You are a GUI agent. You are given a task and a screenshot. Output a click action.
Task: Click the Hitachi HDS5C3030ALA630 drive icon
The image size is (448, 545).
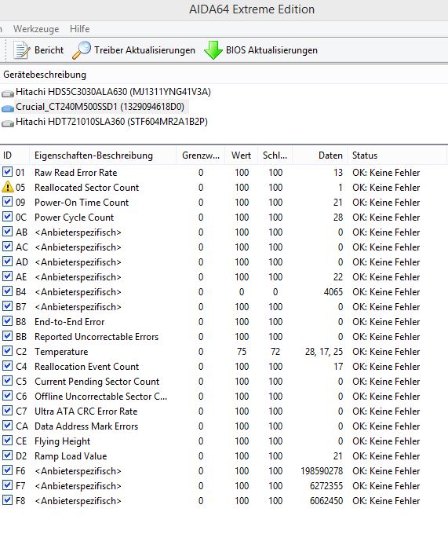tap(8, 93)
